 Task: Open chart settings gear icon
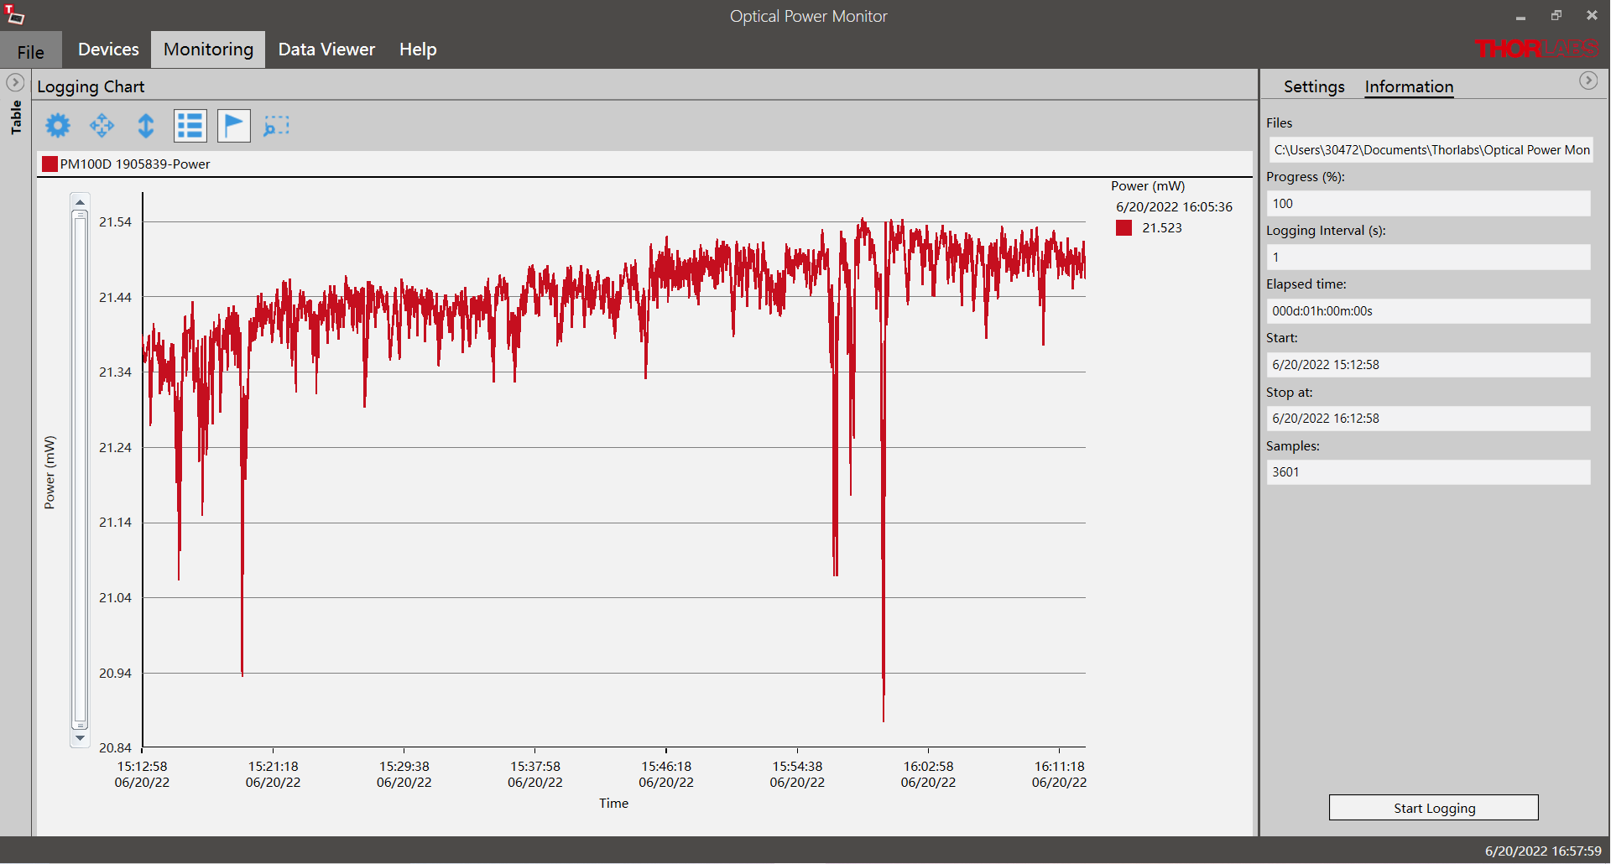pyautogui.click(x=58, y=126)
